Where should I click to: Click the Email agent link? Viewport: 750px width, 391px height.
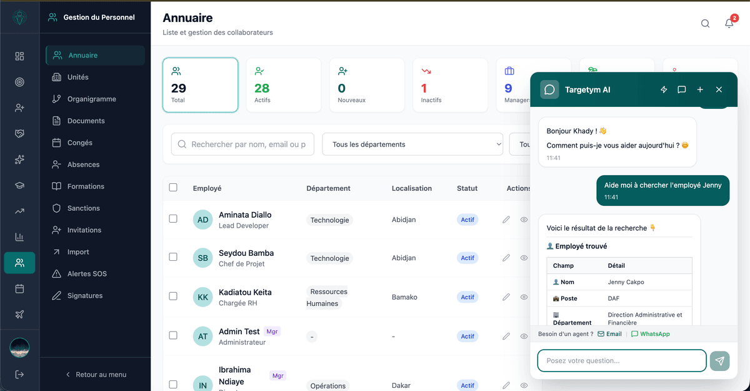(x=610, y=334)
